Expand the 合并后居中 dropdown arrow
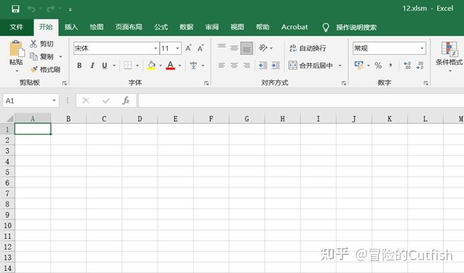Screen dimensions: 464x273 click(340, 66)
